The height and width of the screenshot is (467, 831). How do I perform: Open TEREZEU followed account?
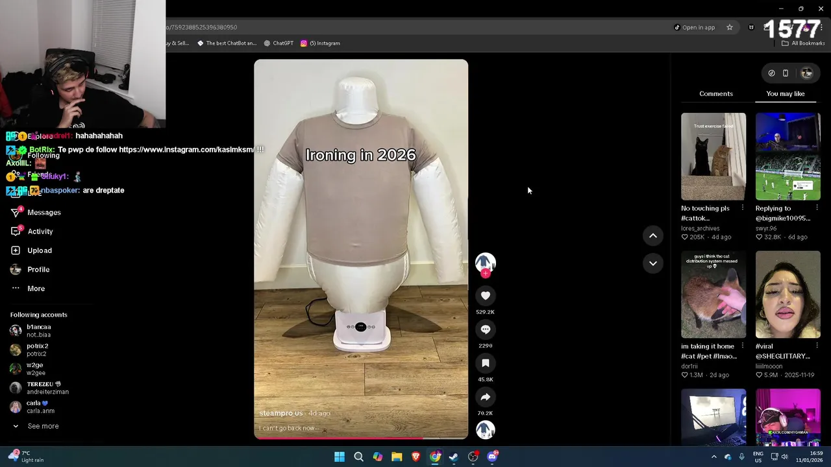click(40, 388)
